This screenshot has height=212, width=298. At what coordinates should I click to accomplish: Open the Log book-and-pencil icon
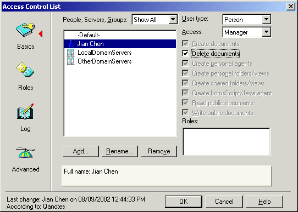(x=25, y=112)
